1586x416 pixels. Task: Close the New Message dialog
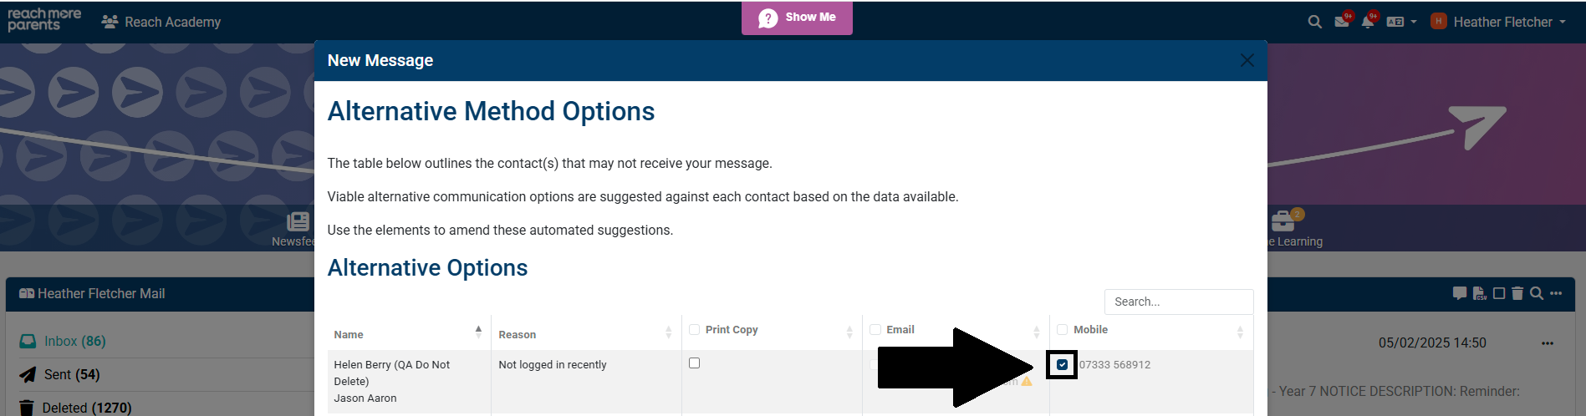pyautogui.click(x=1247, y=60)
